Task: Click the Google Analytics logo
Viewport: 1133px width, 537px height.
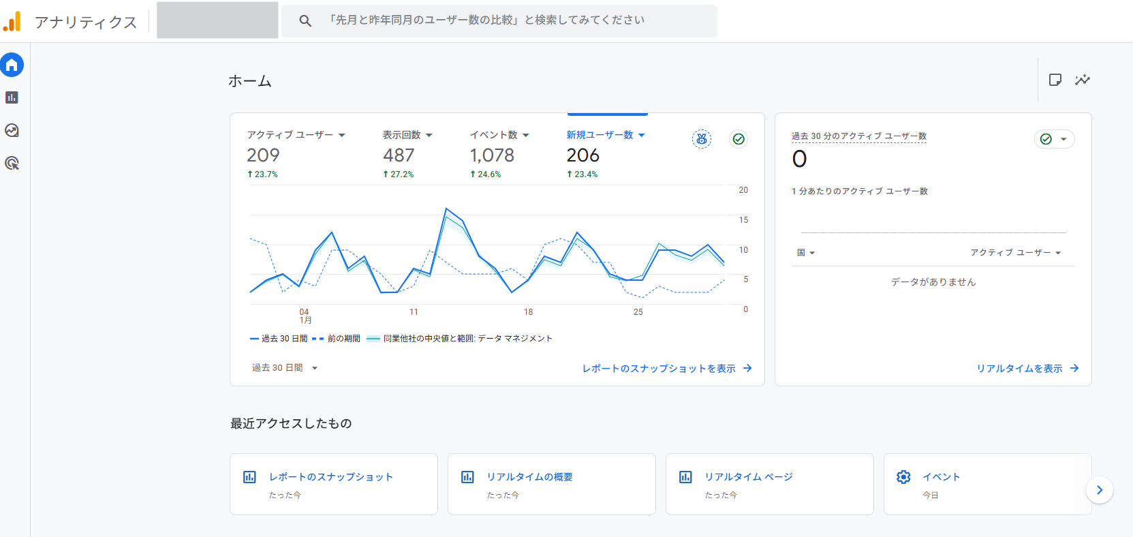Action: [12, 21]
